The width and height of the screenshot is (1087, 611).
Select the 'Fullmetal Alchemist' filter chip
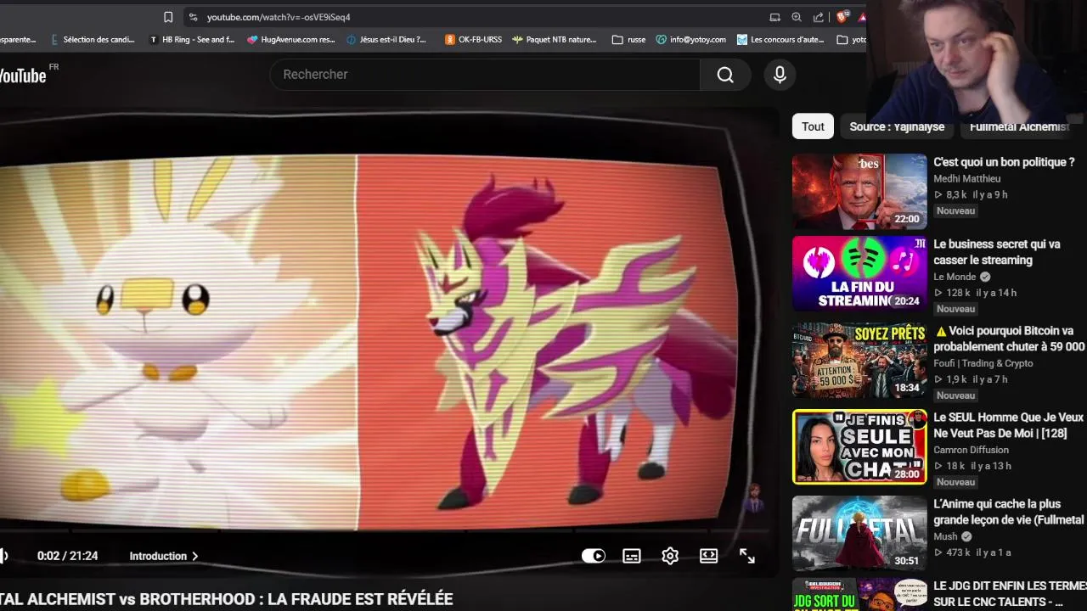pos(1019,126)
